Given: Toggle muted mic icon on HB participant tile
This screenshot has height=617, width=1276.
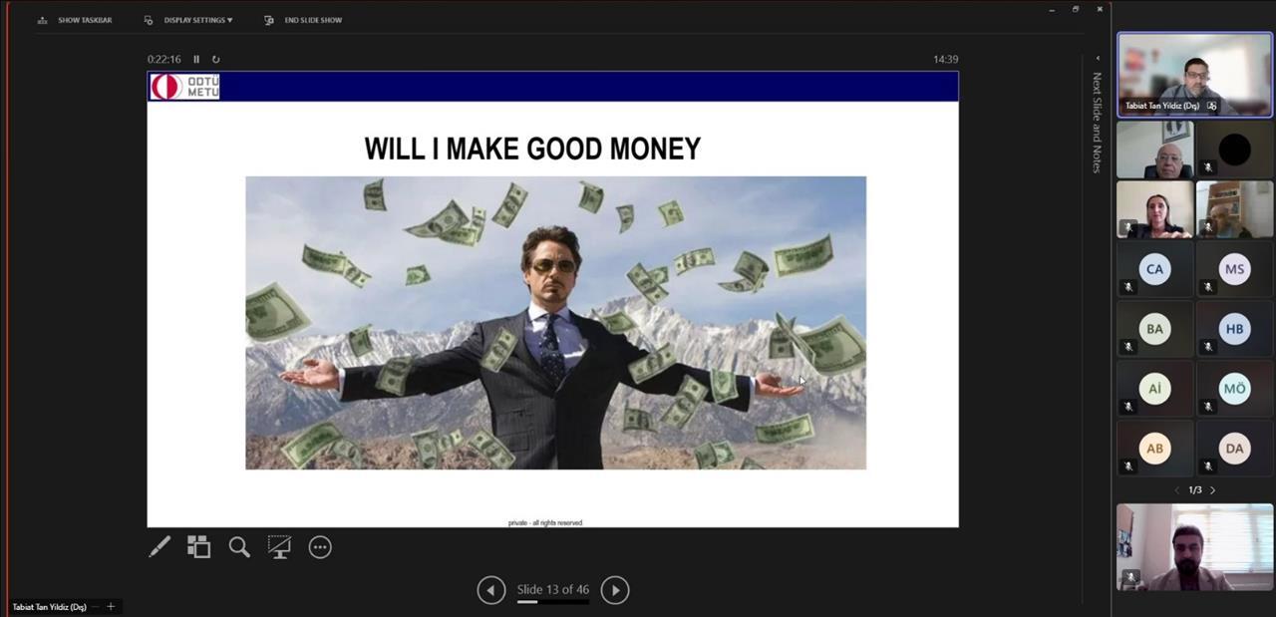Looking at the screenshot, I should [x=1208, y=347].
